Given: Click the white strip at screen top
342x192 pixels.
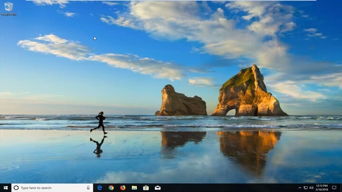Looking at the screenshot, I should (171, 0).
